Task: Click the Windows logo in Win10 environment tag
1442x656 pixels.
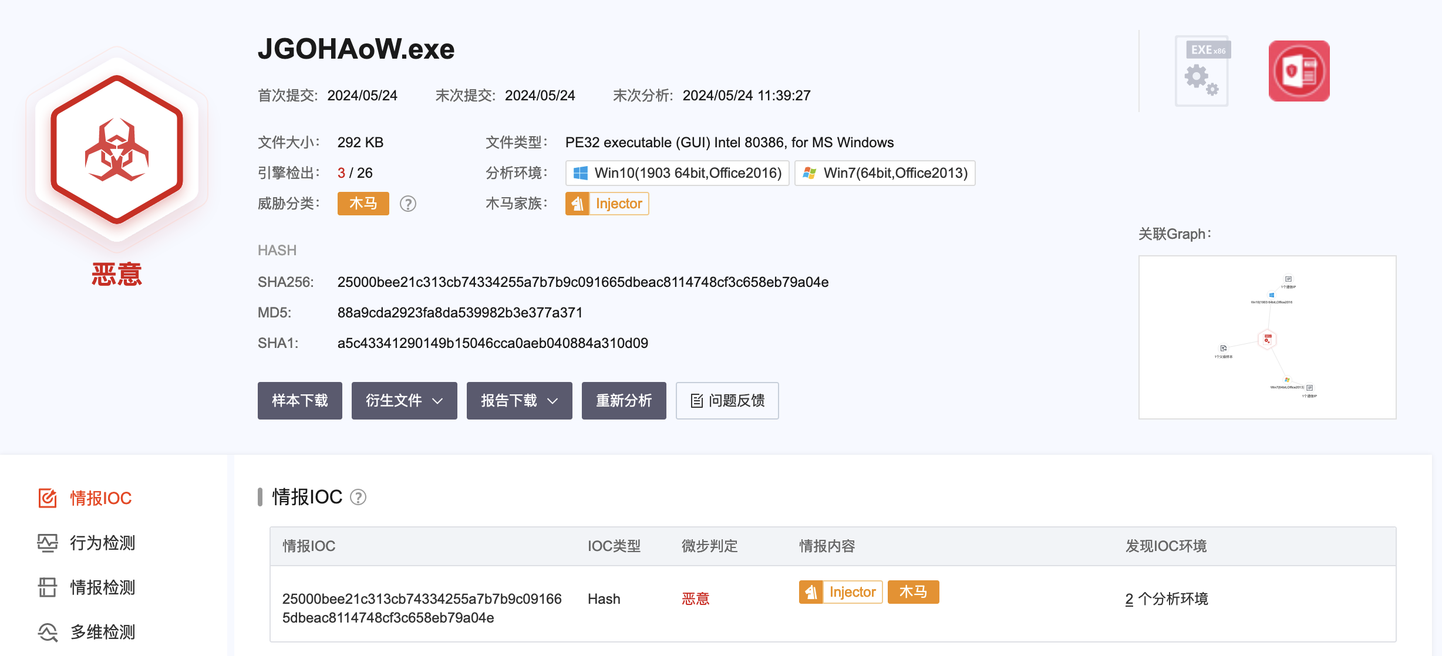Action: tap(580, 173)
